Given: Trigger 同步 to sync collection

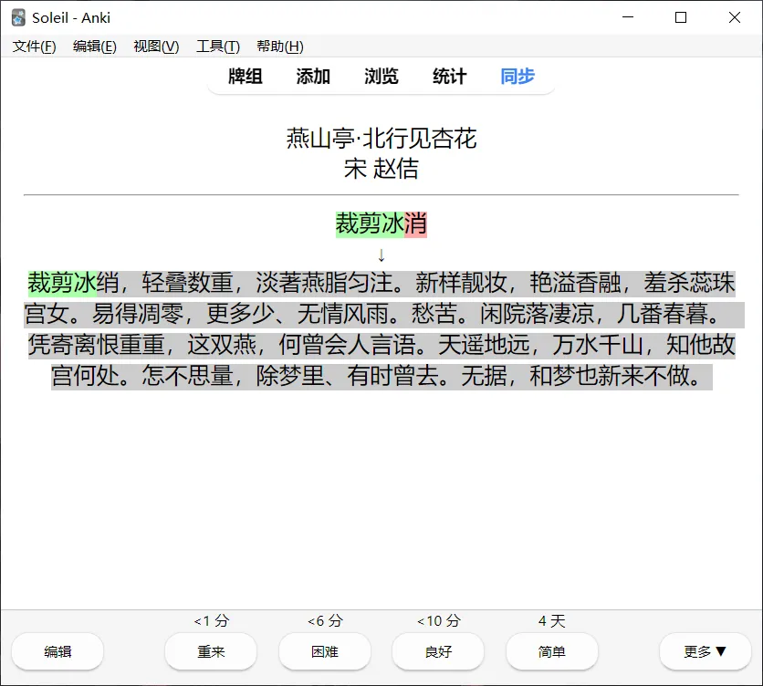Looking at the screenshot, I should coord(517,78).
